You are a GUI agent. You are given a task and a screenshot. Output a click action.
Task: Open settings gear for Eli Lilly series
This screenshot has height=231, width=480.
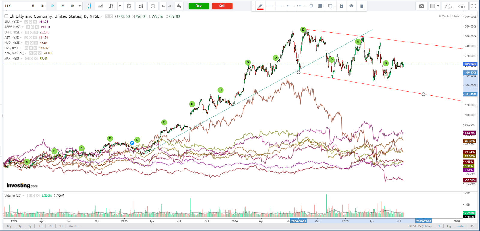(x=111, y=16)
